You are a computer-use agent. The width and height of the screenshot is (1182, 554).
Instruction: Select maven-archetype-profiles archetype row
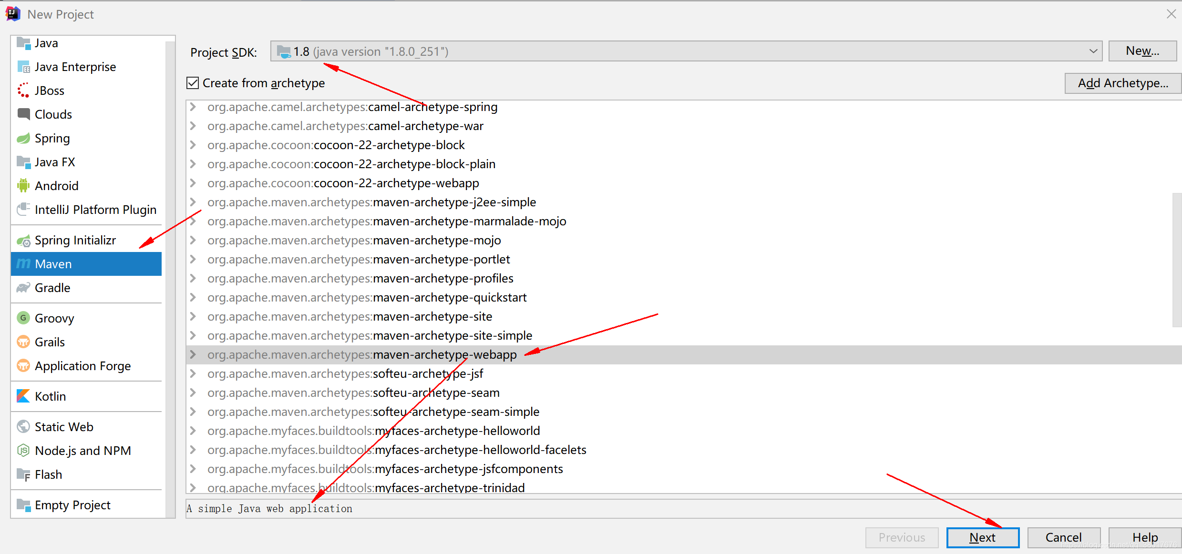[x=684, y=278]
